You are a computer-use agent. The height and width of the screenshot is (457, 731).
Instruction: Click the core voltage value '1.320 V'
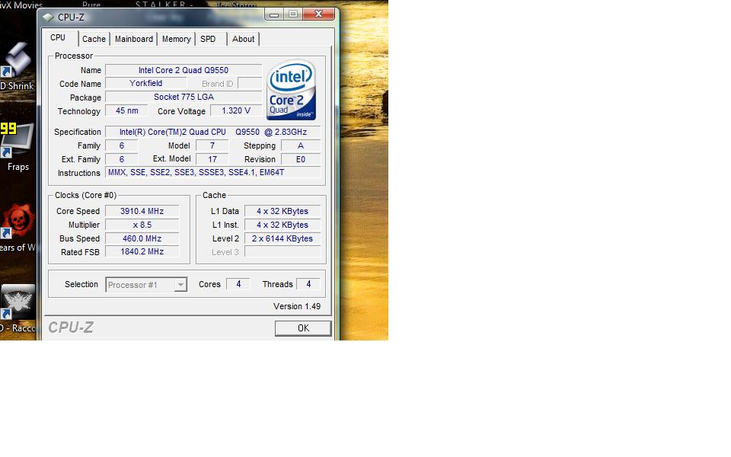[236, 111]
